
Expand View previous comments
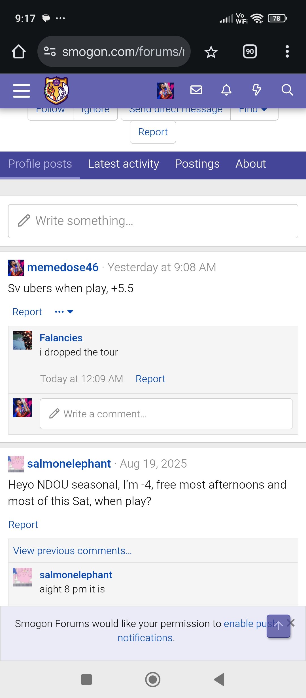point(73,551)
